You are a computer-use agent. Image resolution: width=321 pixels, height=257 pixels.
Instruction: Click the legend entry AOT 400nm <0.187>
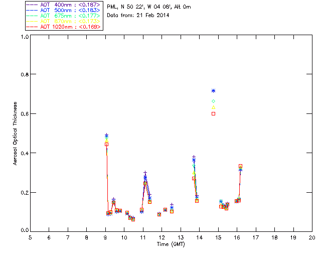pyautogui.click(x=63, y=5)
